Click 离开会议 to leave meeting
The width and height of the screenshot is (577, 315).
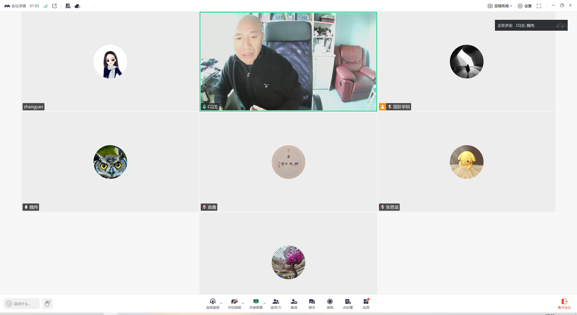(x=564, y=304)
